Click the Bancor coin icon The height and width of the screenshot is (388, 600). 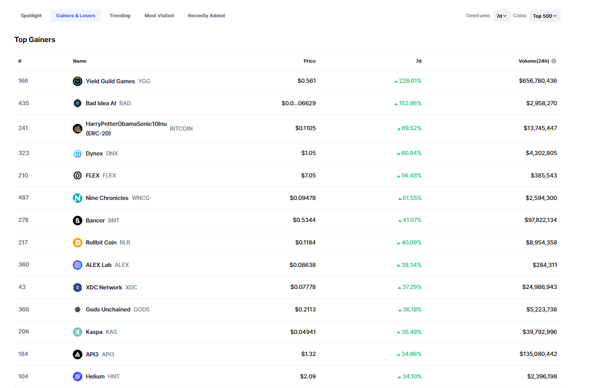77,221
